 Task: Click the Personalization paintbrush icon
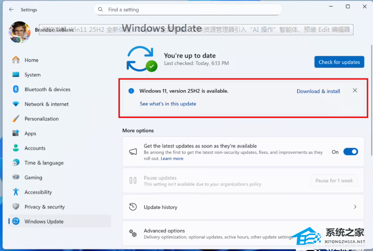coord(16,118)
